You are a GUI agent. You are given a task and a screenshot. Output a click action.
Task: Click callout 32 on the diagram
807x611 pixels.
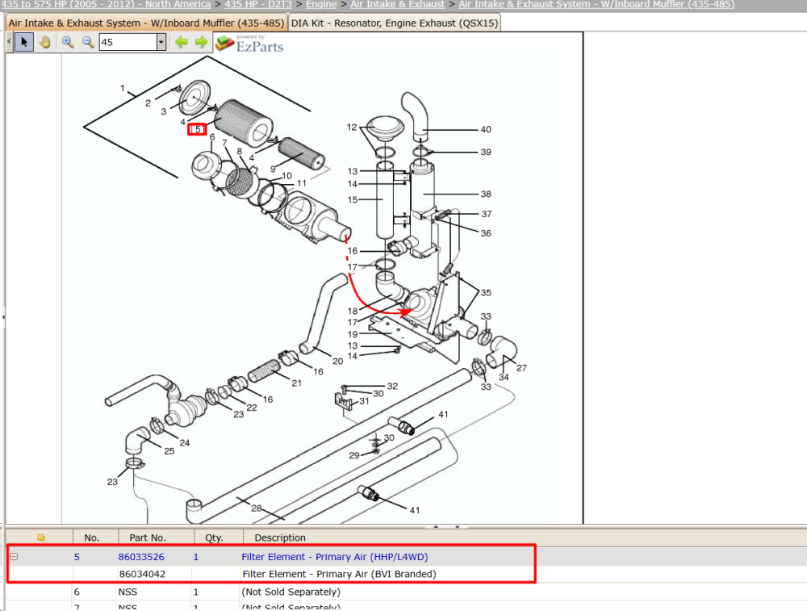pyautogui.click(x=392, y=386)
